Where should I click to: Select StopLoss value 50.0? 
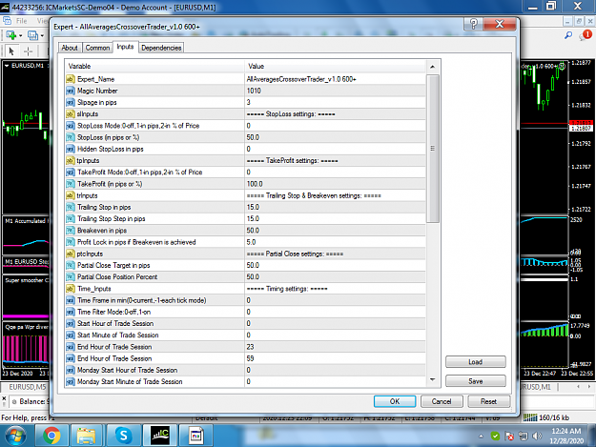(x=335, y=137)
